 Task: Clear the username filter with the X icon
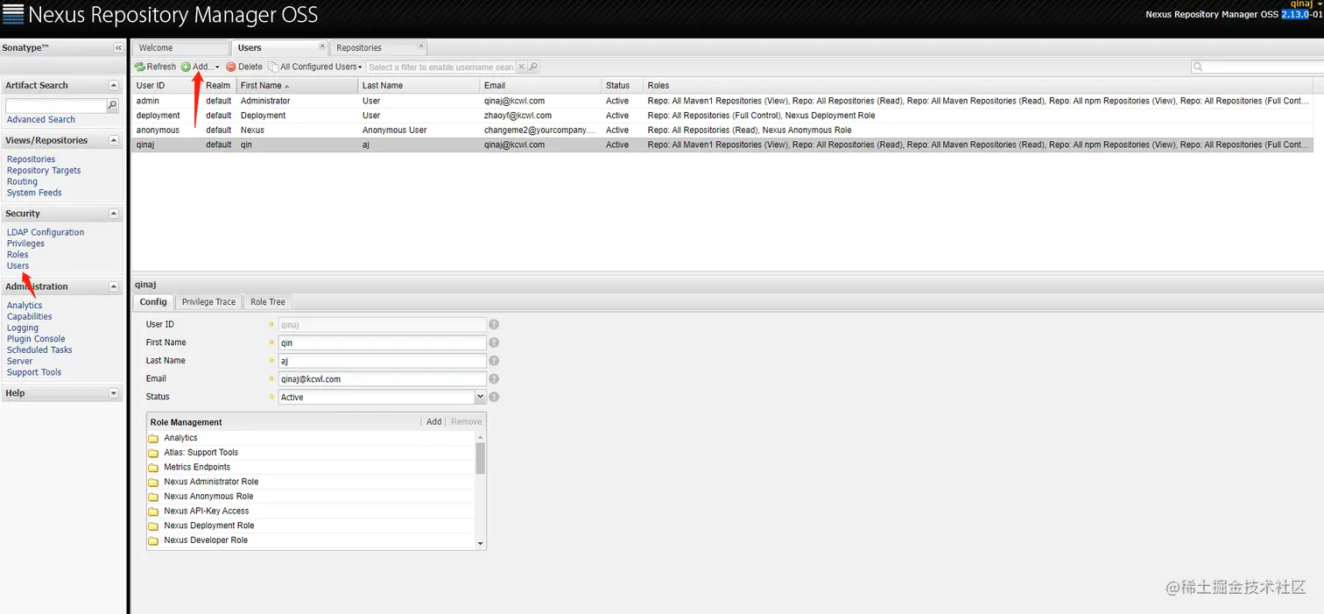tap(521, 67)
